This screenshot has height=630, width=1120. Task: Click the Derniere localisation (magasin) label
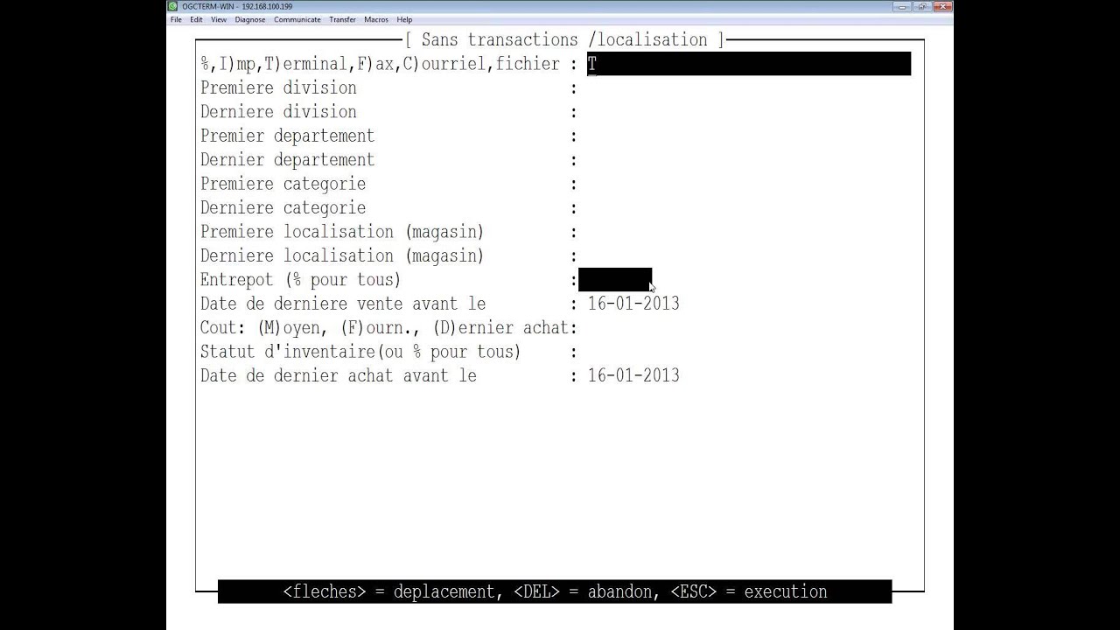tap(342, 256)
